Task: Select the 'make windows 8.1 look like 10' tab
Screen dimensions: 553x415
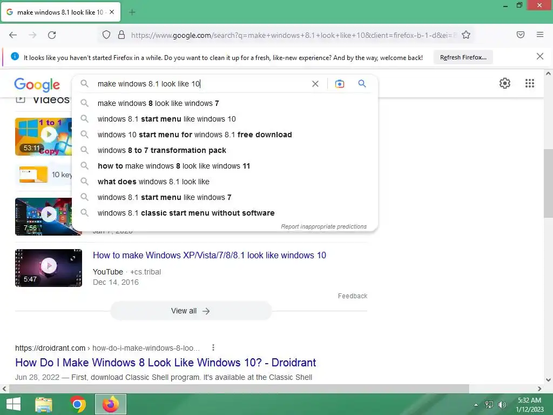Action: (60, 12)
